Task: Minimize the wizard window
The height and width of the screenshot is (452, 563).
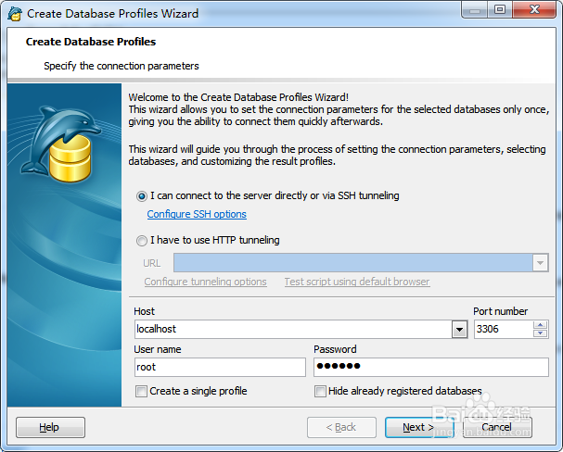Action: click(x=475, y=10)
